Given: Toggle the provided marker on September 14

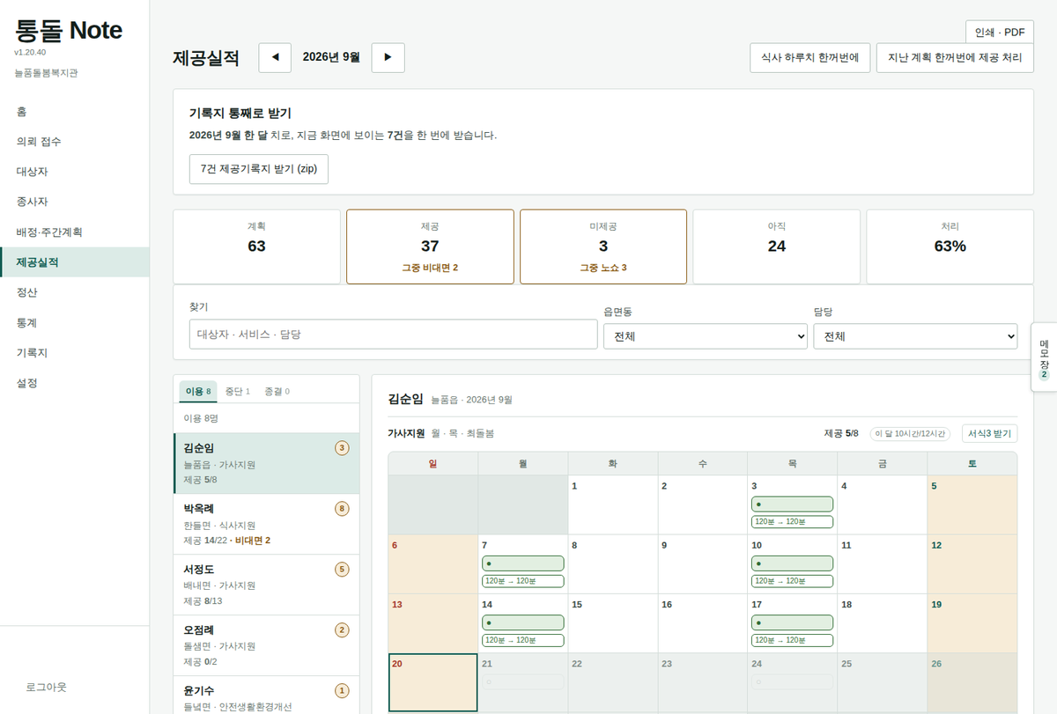Looking at the screenshot, I should (x=522, y=622).
